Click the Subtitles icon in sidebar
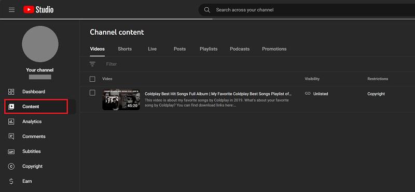Image resolution: width=415 pixels, height=192 pixels. [11, 152]
